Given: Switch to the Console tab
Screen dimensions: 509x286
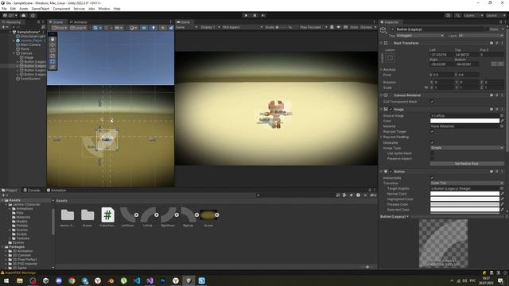Looking at the screenshot, I should pos(32,191).
